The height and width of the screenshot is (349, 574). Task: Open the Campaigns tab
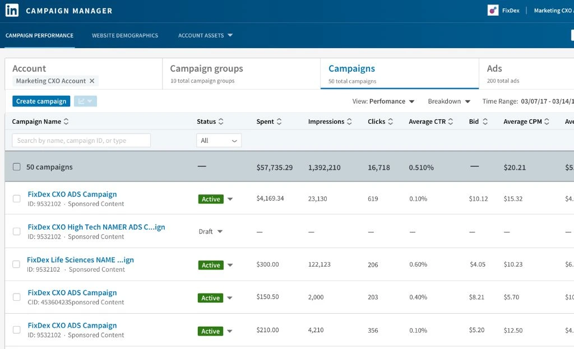(399, 74)
